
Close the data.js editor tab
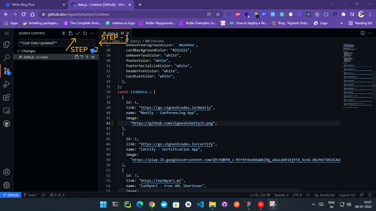(128, 33)
